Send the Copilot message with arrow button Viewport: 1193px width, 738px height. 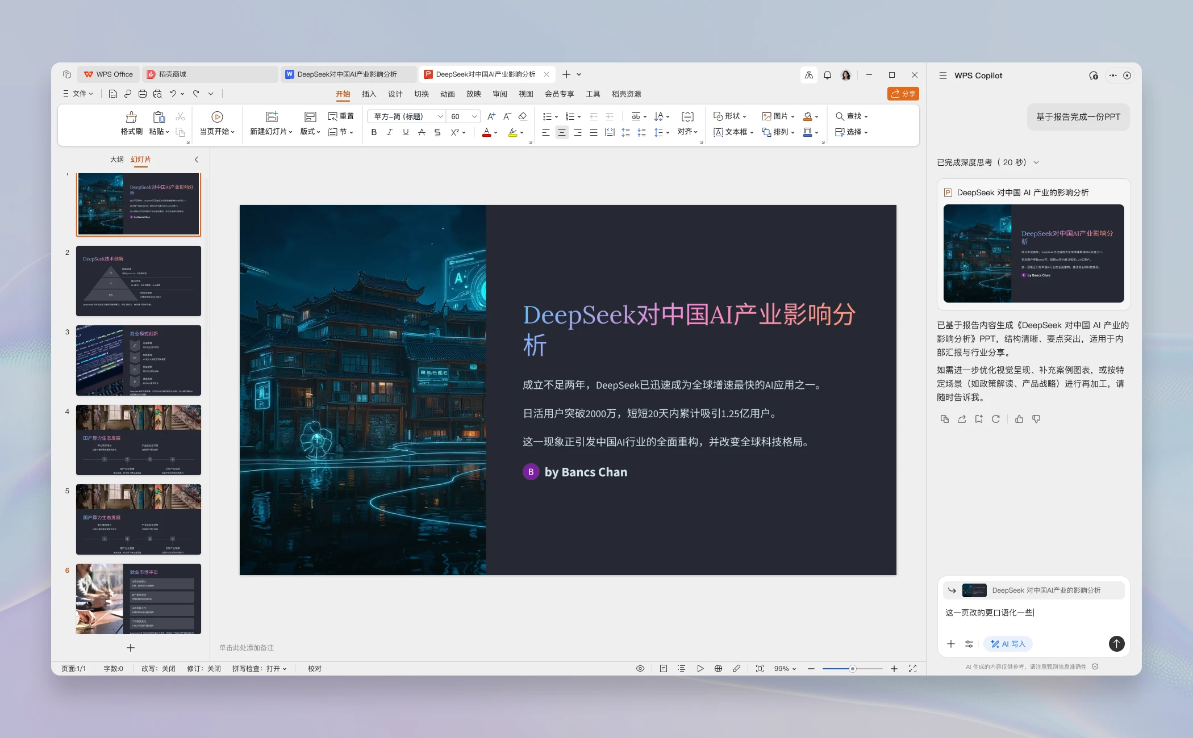pyautogui.click(x=1116, y=643)
